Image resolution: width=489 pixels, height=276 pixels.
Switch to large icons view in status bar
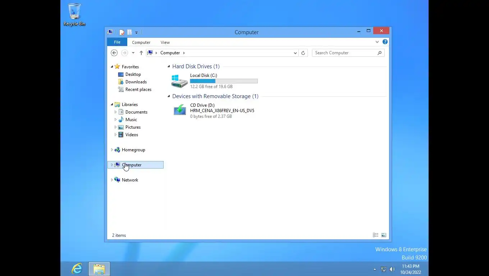tap(384, 235)
